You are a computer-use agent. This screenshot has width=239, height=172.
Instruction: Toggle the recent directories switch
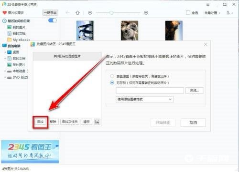click(x=53, y=20)
